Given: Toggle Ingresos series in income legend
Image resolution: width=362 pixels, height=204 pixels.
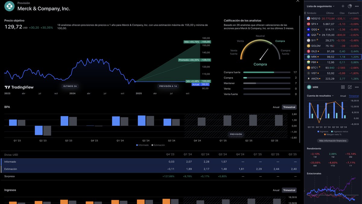Looking at the screenshot, I should pyautogui.click(x=323, y=132).
